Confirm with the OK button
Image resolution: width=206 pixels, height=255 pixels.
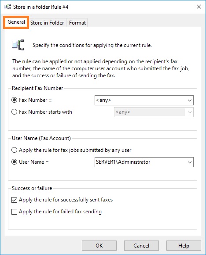tap(99, 246)
